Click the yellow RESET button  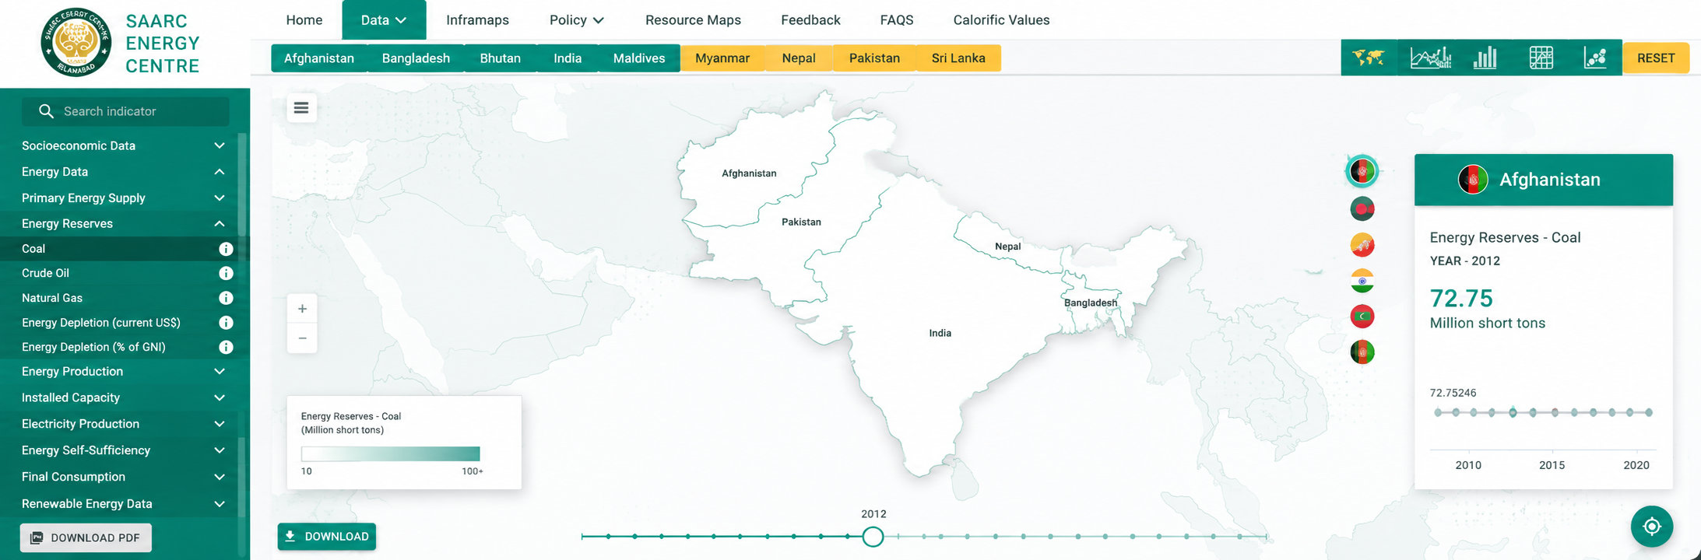(1656, 58)
